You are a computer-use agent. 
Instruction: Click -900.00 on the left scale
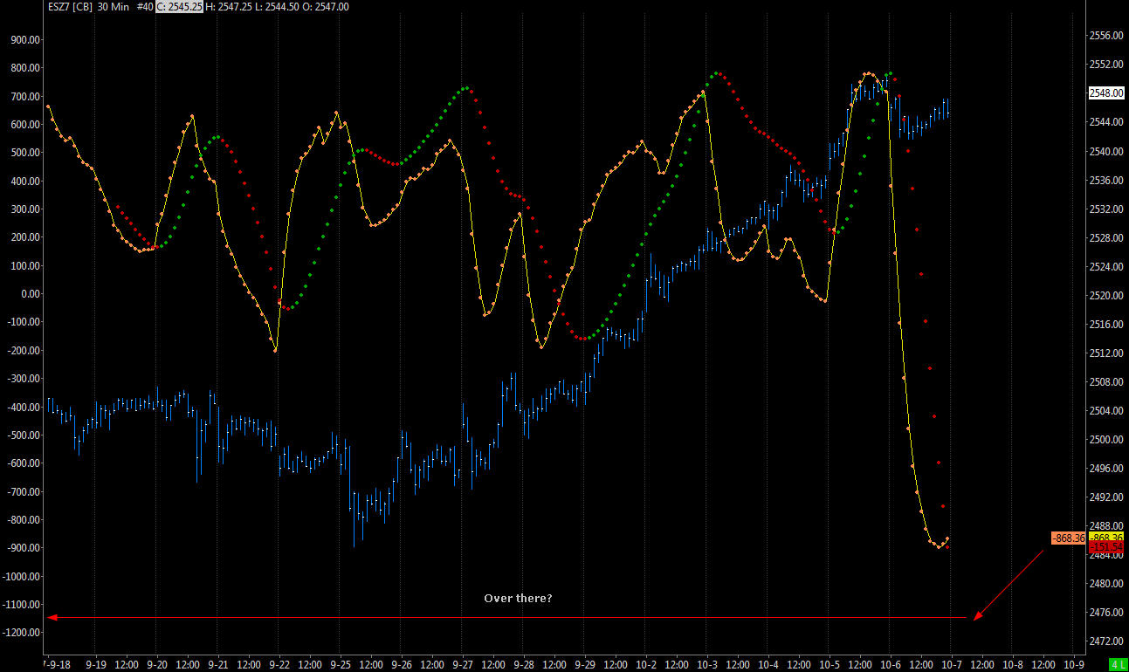24,547
